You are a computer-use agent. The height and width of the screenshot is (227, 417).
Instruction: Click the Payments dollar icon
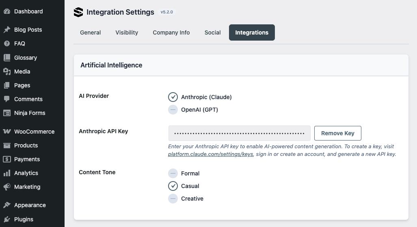(7, 159)
